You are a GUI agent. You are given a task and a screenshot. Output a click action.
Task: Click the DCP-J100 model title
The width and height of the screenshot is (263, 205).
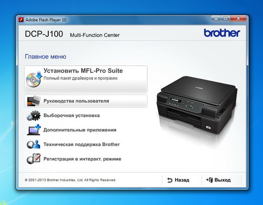44,34
